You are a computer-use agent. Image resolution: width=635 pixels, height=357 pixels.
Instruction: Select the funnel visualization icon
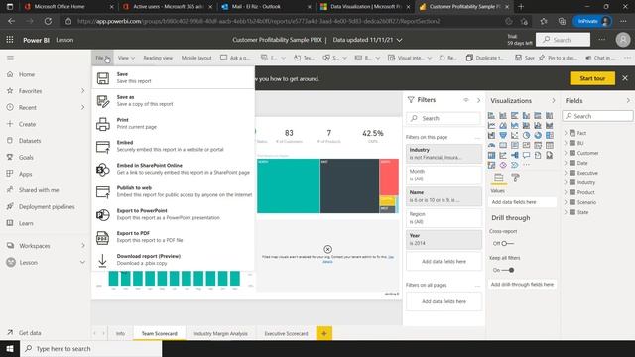click(503, 135)
